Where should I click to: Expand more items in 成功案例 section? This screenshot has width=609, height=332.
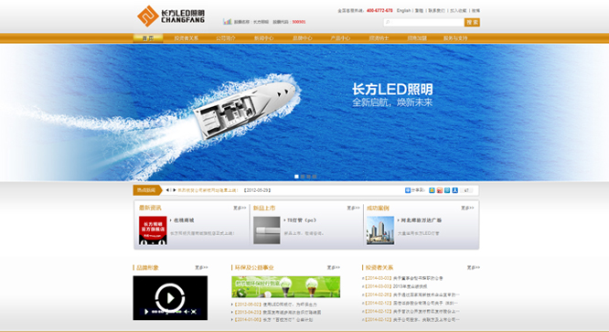467,209
